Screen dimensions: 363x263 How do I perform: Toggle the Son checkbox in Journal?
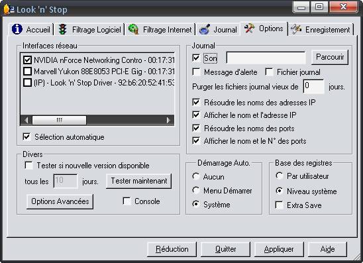pyautogui.click(x=196, y=58)
